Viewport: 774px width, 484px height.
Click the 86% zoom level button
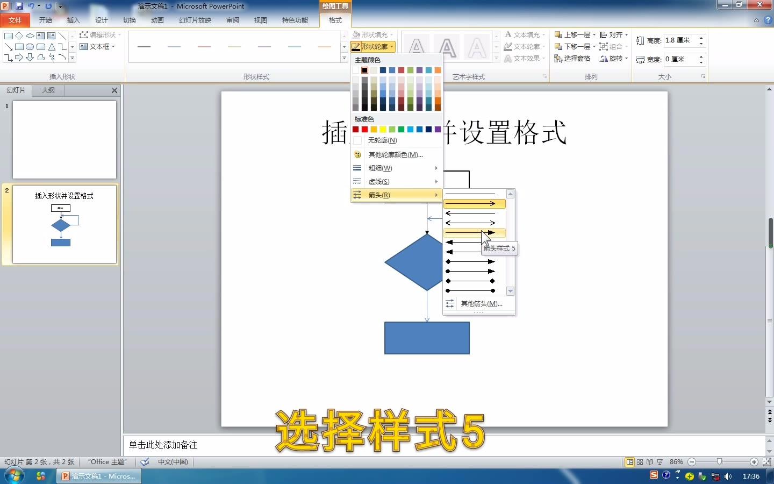[677, 461]
